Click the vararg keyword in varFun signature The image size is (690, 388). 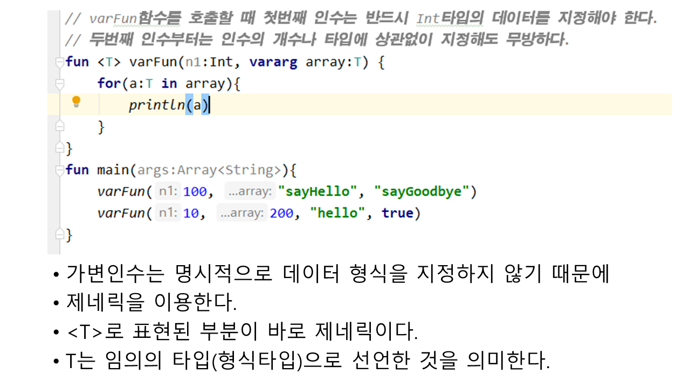pos(273,62)
